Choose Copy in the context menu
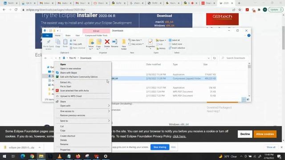Viewport: 285px width, 160px height. [63, 130]
